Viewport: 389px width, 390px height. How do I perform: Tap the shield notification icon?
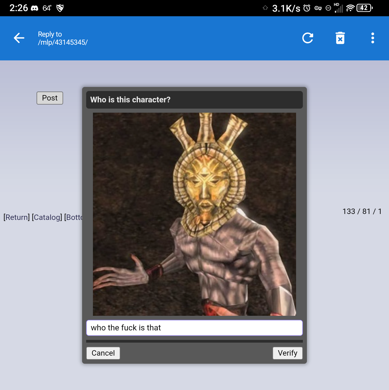click(60, 8)
